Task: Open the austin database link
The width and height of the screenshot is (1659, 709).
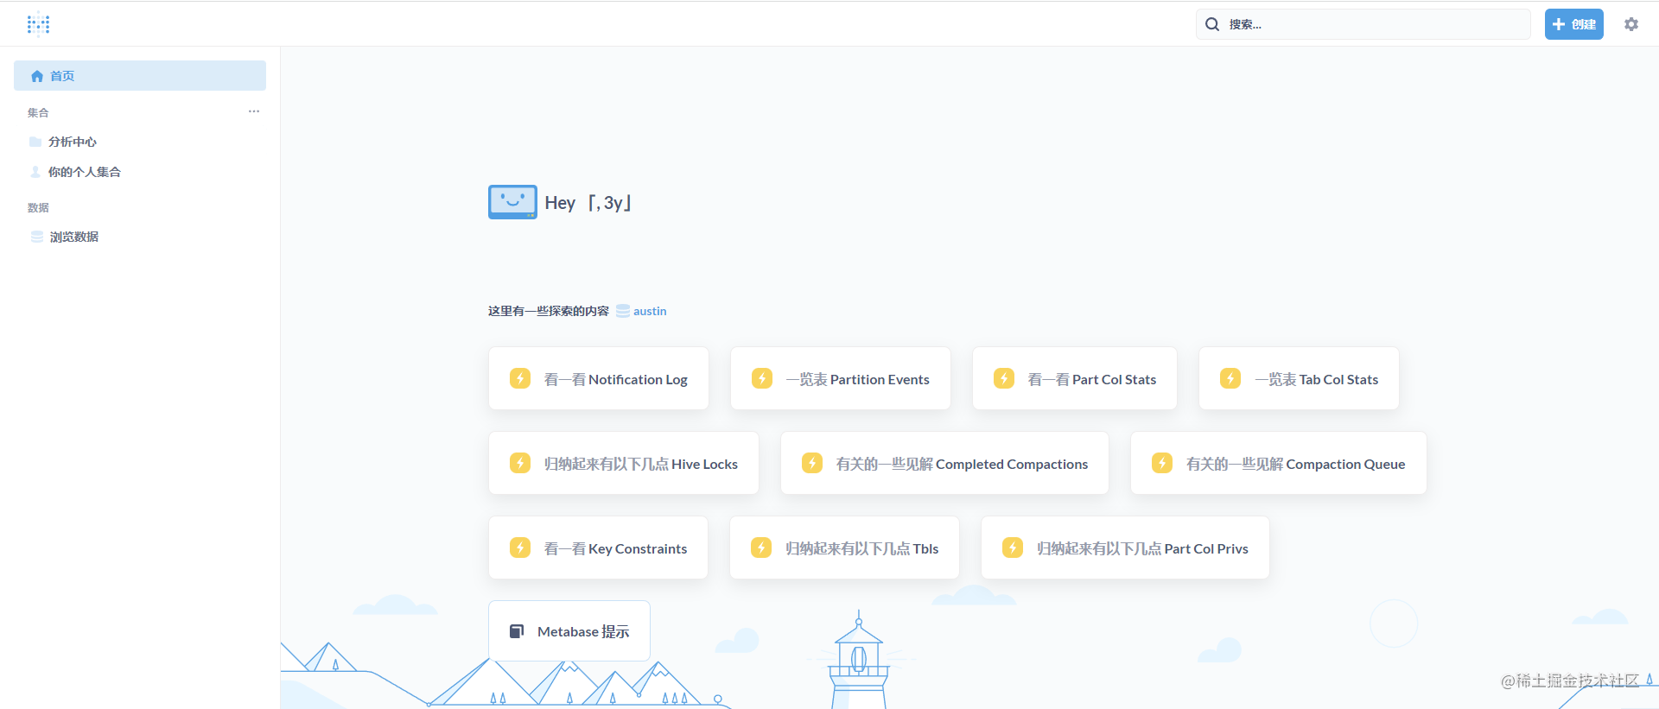Action: click(x=650, y=311)
